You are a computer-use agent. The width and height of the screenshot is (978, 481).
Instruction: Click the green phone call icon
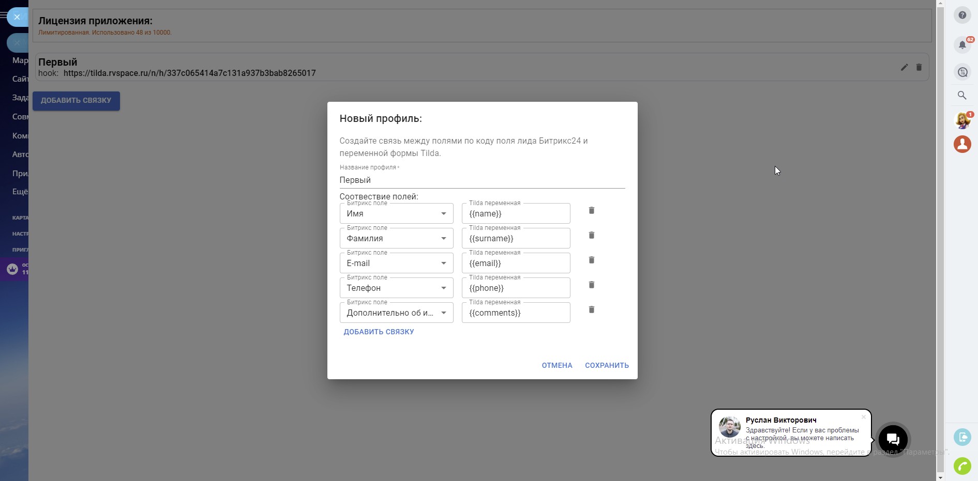pos(962,466)
